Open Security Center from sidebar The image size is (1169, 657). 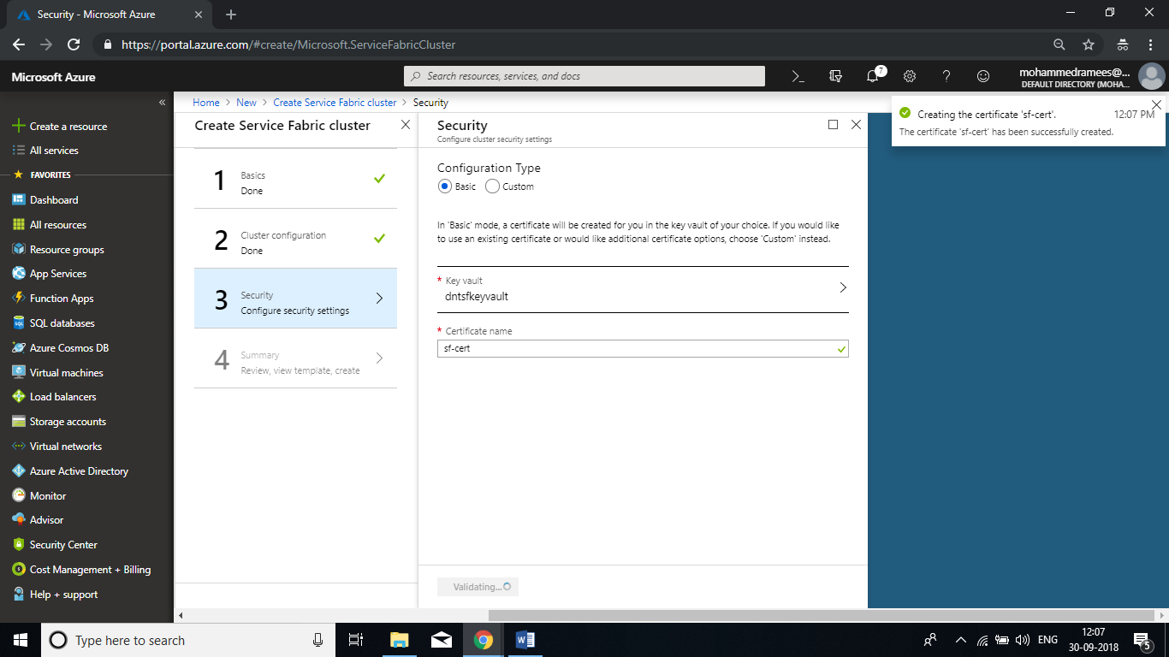pos(63,545)
